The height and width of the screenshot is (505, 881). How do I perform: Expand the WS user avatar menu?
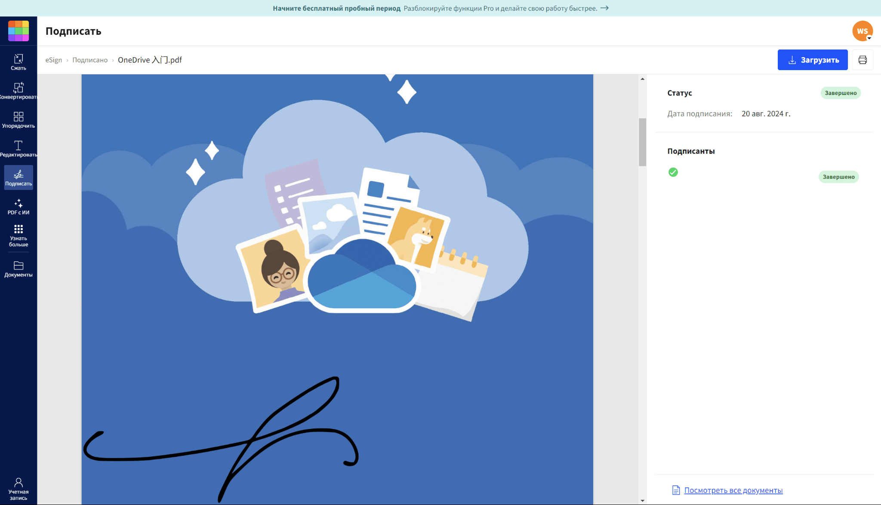point(863,31)
